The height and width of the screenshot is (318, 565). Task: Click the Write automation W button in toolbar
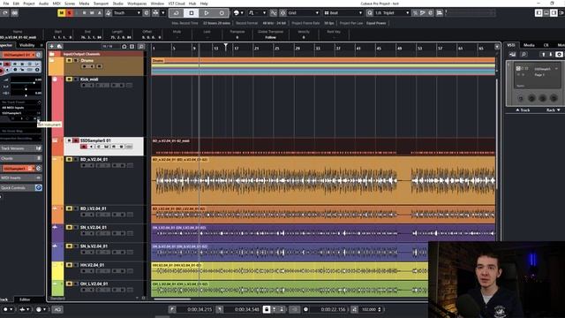pyautogui.click(x=92, y=13)
